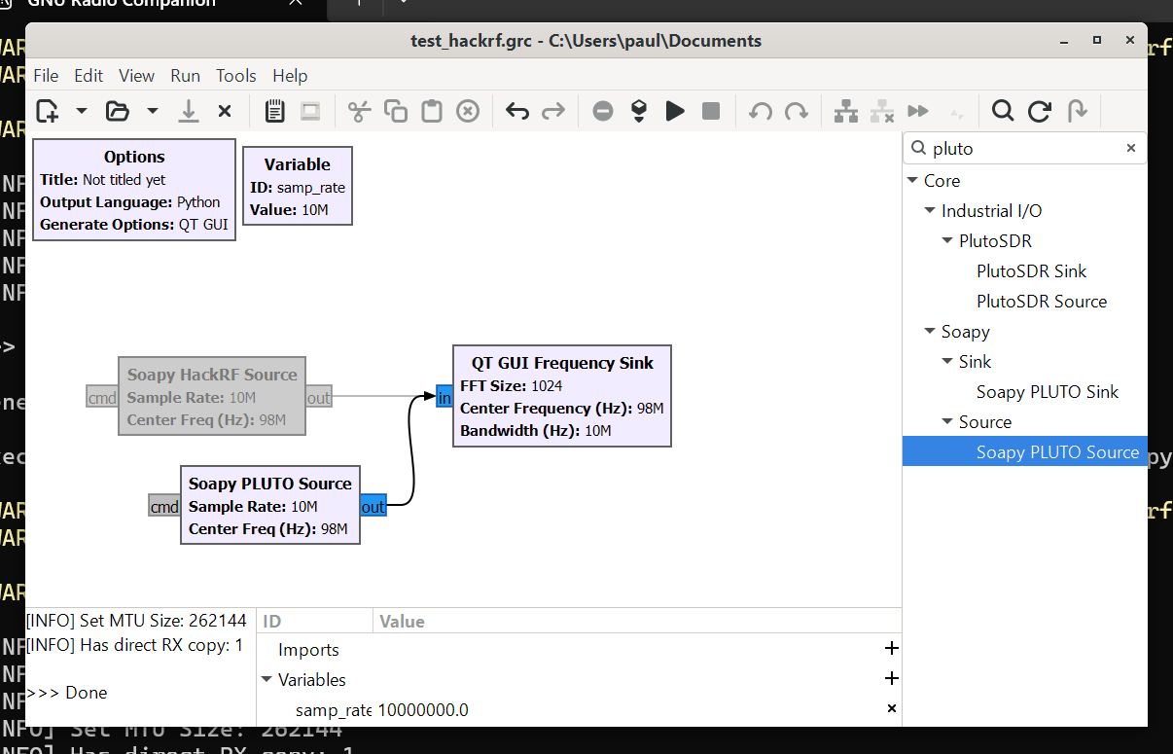Create a new flowgraph with New icon
This screenshot has width=1173, height=754.
[x=48, y=111]
